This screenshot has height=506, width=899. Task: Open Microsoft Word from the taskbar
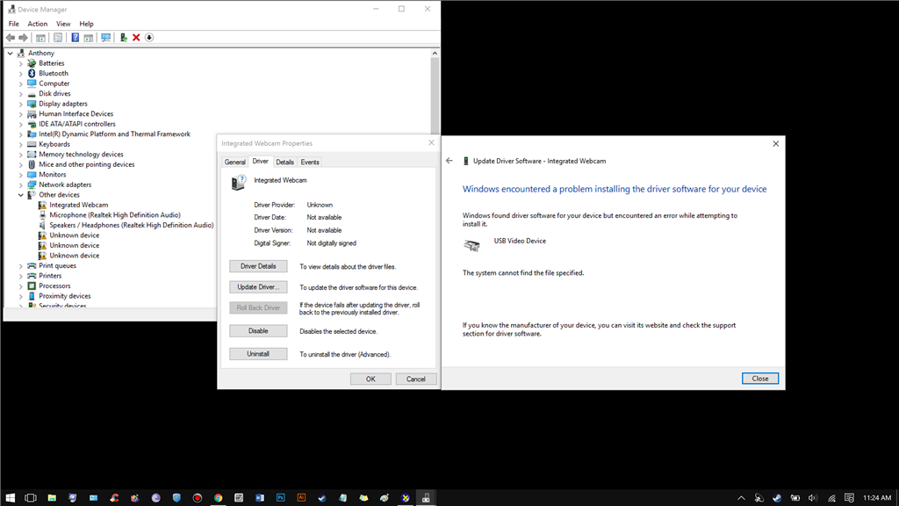pyautogui.click(x=260, y=498)
